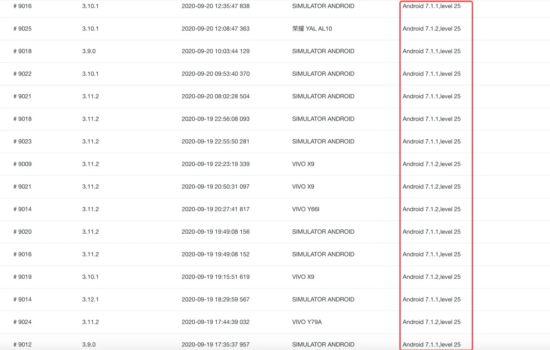
Task: Select timestamp 2020-09-20 08:02:28 504
Action: point(216,96)
